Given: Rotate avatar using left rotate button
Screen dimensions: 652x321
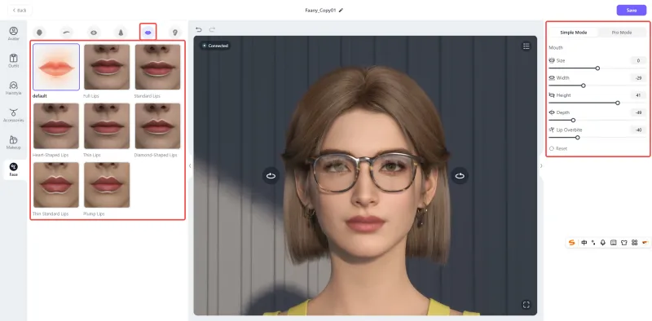Looking at the screenshot, I should (x=271, y=175).
